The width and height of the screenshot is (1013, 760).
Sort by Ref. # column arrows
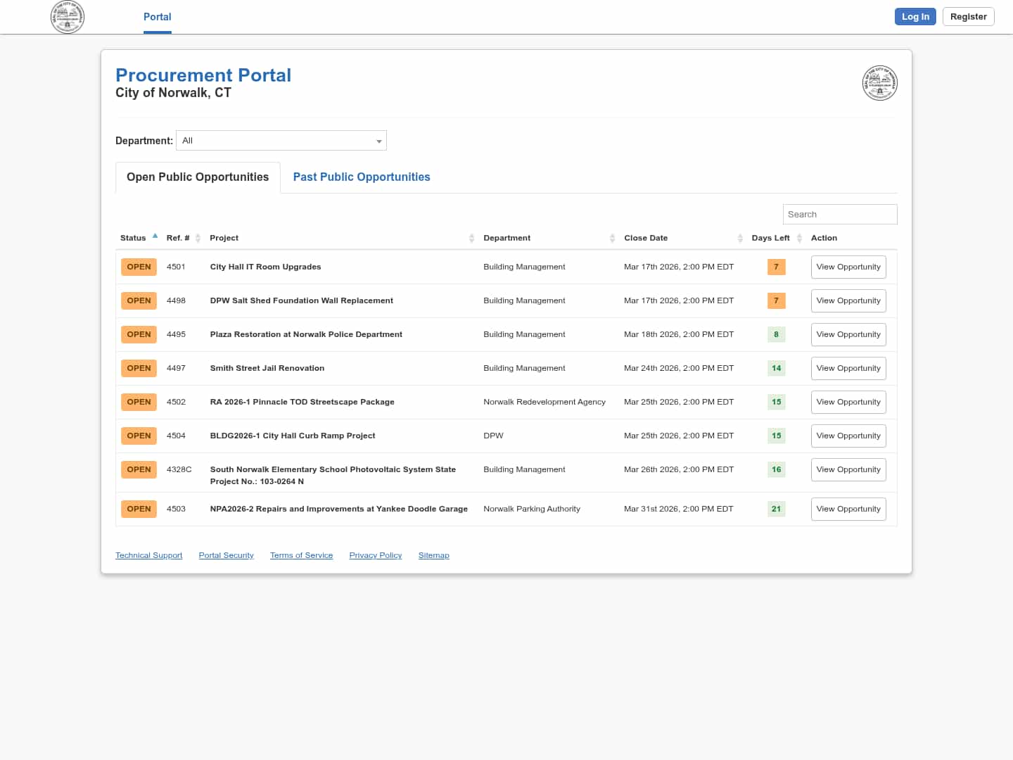[x=198, y=239]
